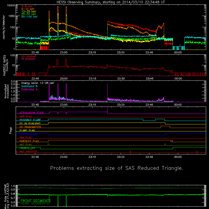Click the FLARE FLAG label

coord(27,130)
